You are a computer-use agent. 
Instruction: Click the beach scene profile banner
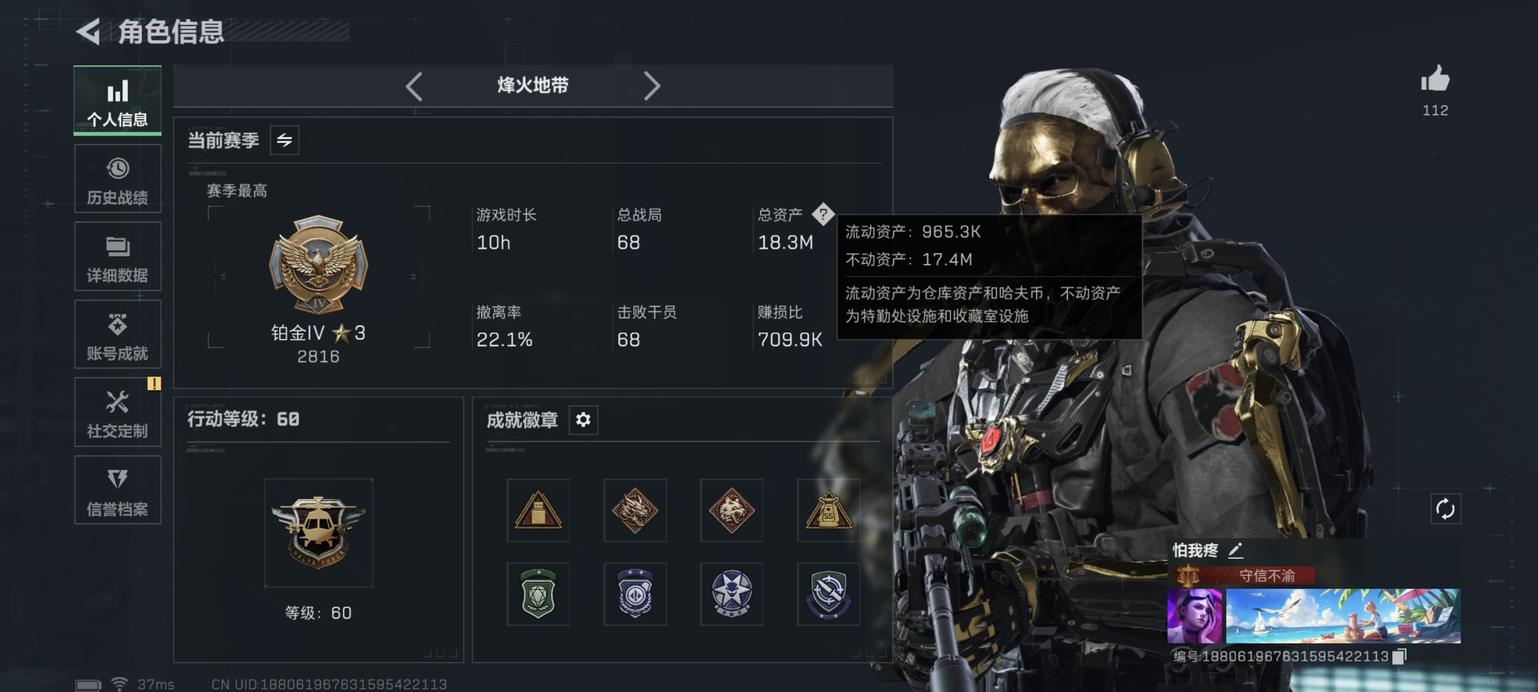[x=1343, y=615]
